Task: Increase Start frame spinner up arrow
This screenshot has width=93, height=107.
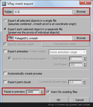Action: tap(85, 58)
